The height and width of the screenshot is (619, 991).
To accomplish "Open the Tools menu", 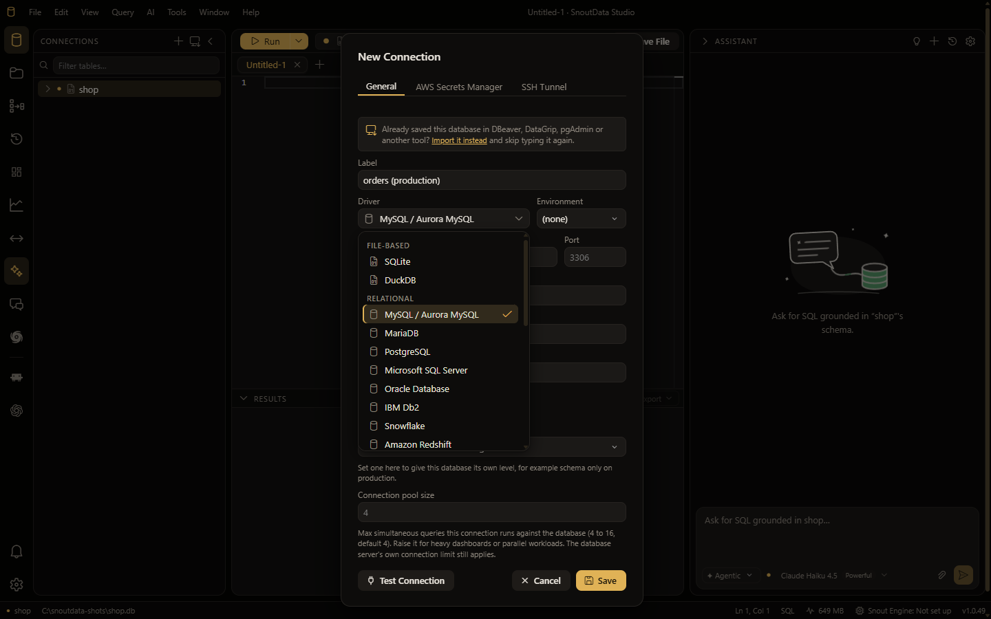I will pos(177,12).
